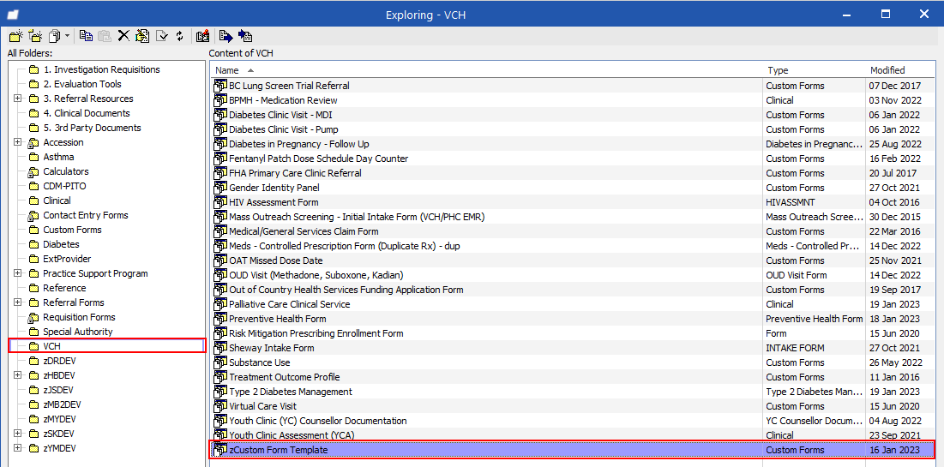Image resolution: width=944 pixels, height=467 pixels.
Task: Click the Diabetes Clinic Visit - MDI icon
Action: click(220, 115)
